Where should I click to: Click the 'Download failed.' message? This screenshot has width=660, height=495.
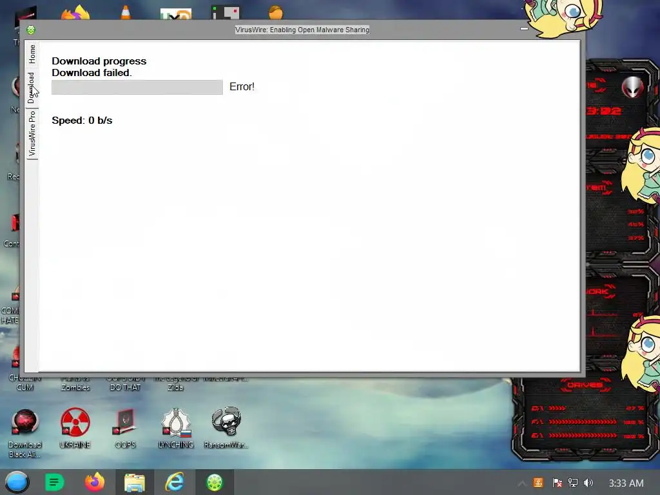click(x=92, y=73)
